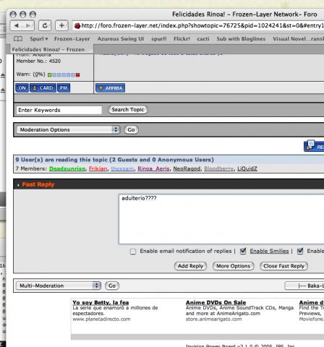The width and height of the screenshot is (324, 347).
Task: Open the Deadsunrise member link
Action: click(x=67, y=168)
